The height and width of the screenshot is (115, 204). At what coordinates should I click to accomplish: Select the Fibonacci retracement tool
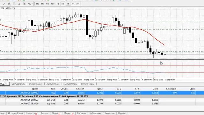tap(14, 4)
